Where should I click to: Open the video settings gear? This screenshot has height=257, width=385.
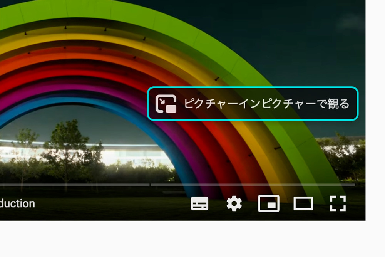234,203
